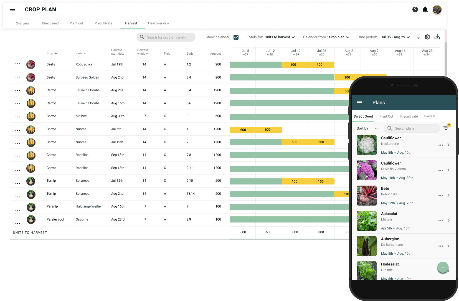Open Bete Robuchska details chevron
Viewport: 459px width, 301px height.
pos(448,195)
